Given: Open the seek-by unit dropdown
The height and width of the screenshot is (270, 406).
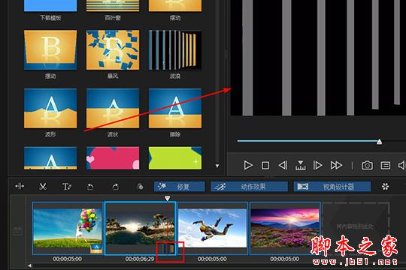Looking at the screenshot, I should [300, 165].
